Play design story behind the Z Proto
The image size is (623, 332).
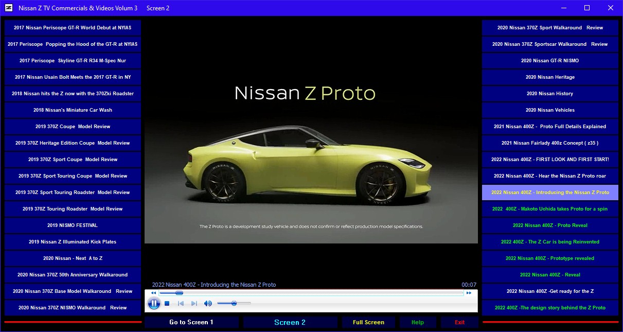tap(550, 308)
